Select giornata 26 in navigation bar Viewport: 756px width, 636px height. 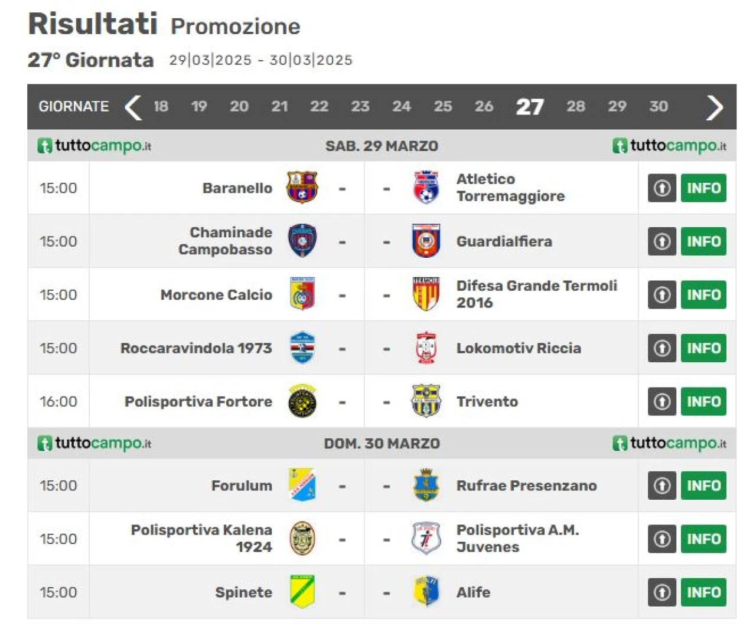coord(484,106)
